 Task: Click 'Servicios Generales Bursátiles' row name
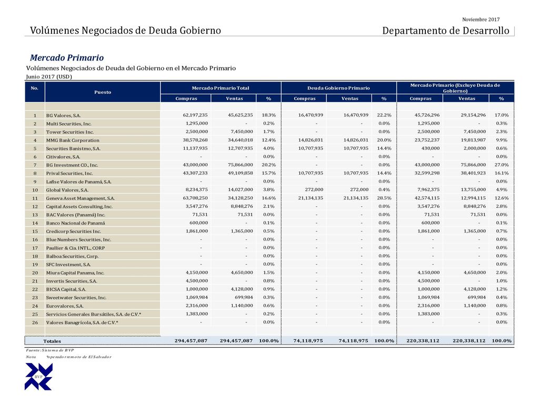tap(94, 314)
